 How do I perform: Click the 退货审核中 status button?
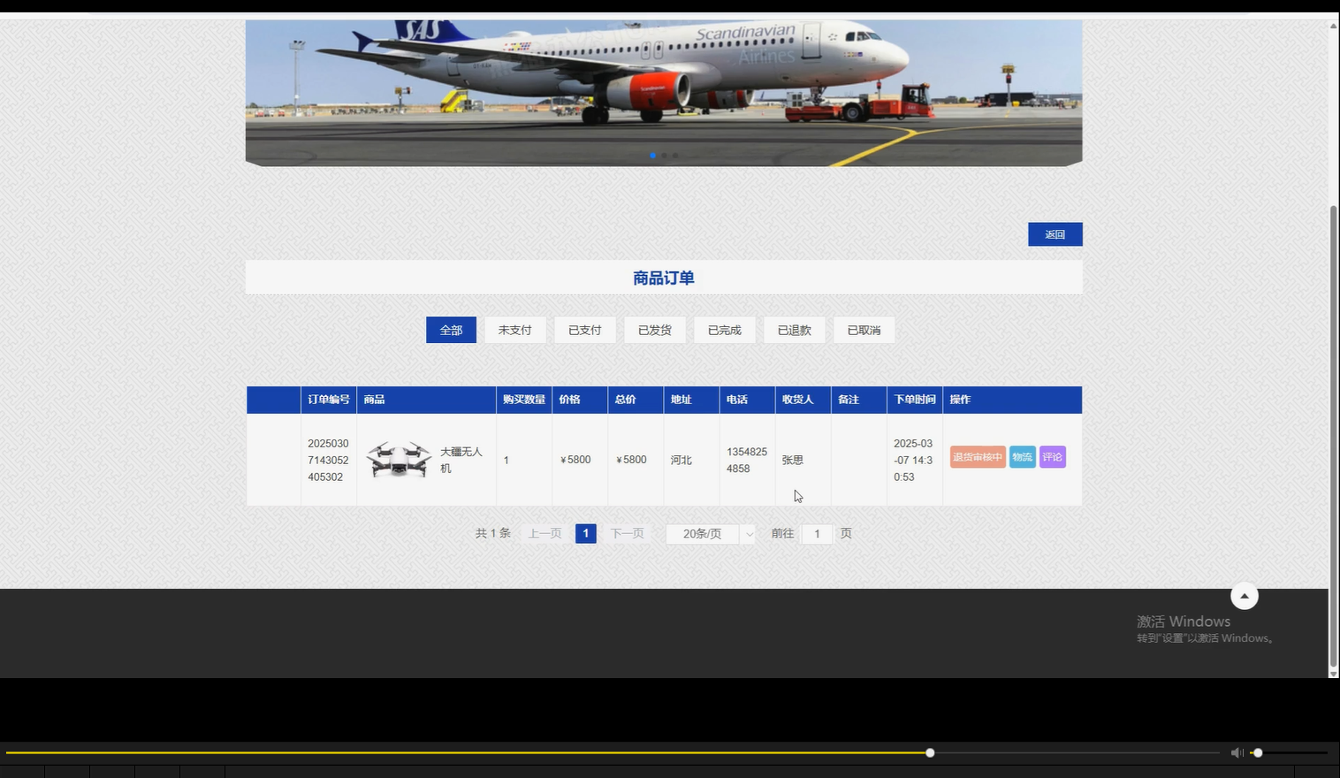(978, 457)
